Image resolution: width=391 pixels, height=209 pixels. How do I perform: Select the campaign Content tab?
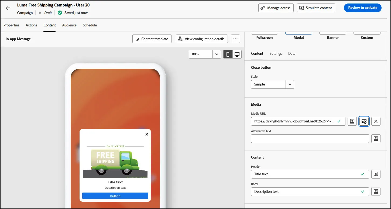tap(50, 25)
